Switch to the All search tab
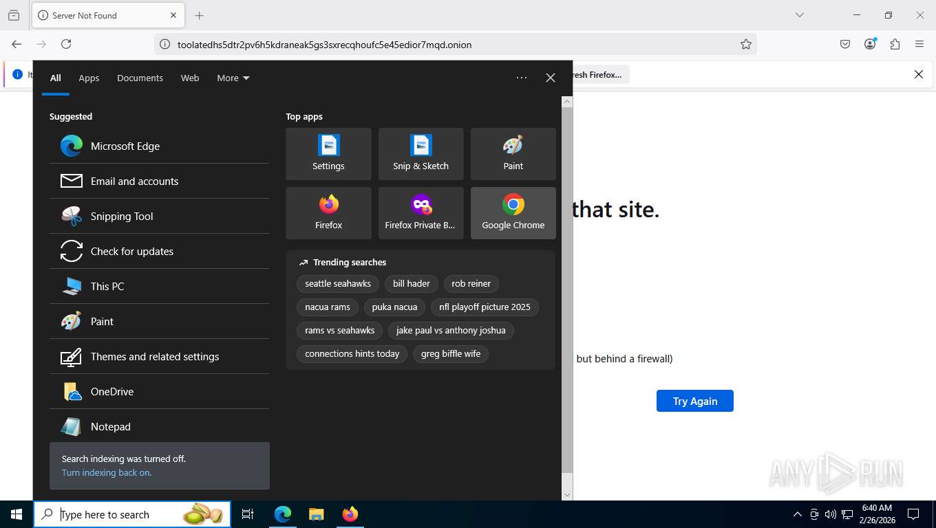The height and width of the screenshot is (528, 936). (x=56, y=78)
